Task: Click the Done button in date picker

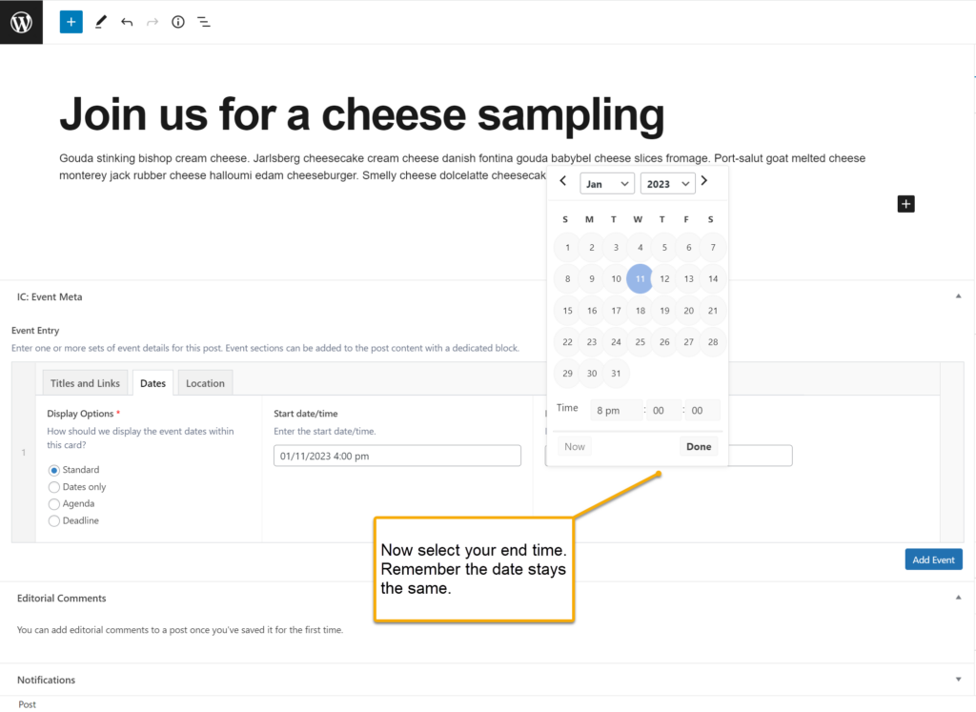Action: click(699, 446)
